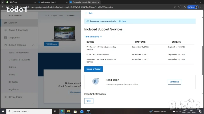Viewport: 204px width, 114px height.
Task: Switch to the first browser tab
Action: [21, 2]
